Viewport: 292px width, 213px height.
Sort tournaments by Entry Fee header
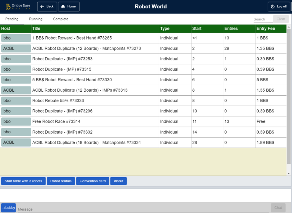click(x=266, y=29)
